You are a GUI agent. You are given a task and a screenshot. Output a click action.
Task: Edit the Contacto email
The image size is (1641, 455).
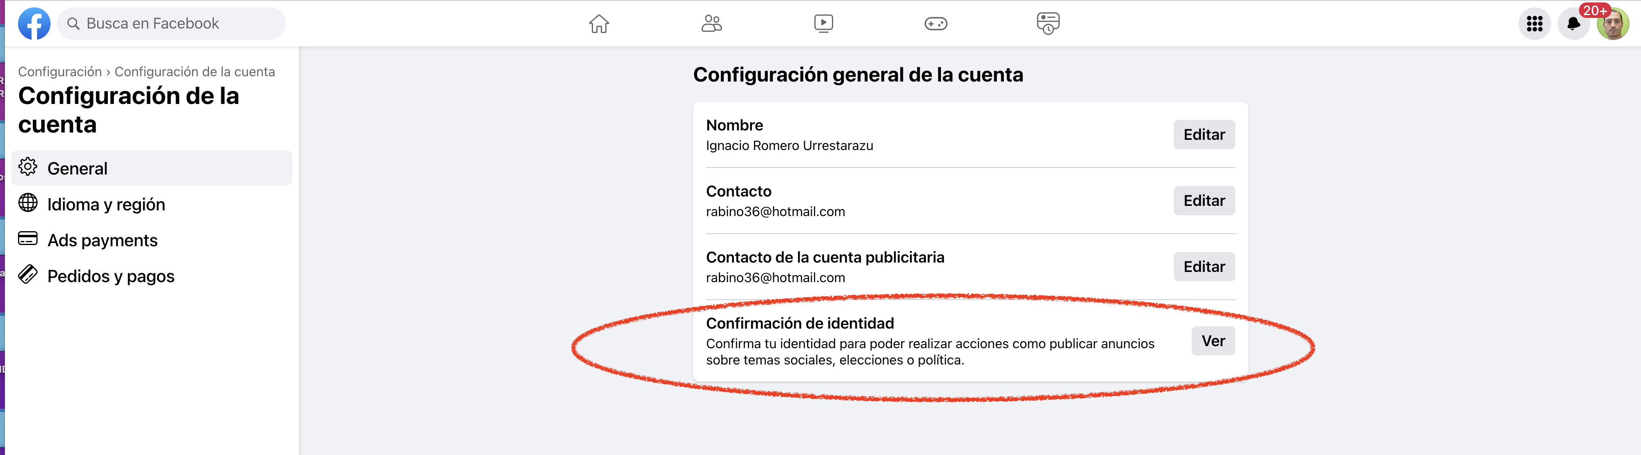(x=1204, y=201)
